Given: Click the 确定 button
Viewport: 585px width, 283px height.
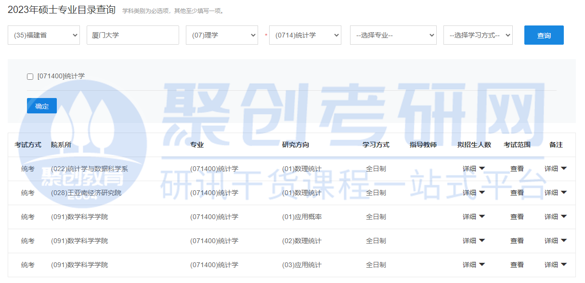Looking at the screenshot, I should [x=42, y=106].
